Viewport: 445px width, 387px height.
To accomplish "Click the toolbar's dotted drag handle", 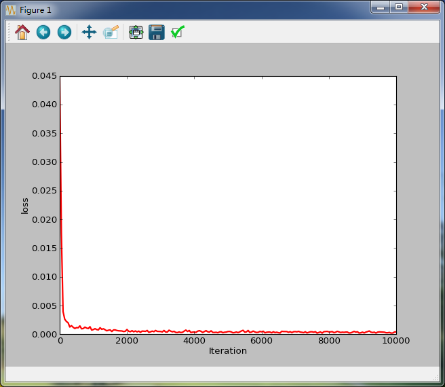I will click(x=9, y=32).
